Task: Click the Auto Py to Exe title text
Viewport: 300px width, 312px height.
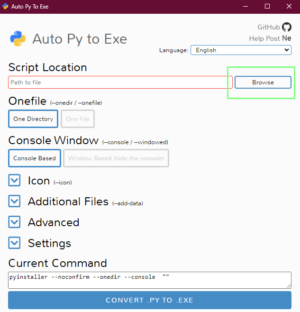Action: 80,39
